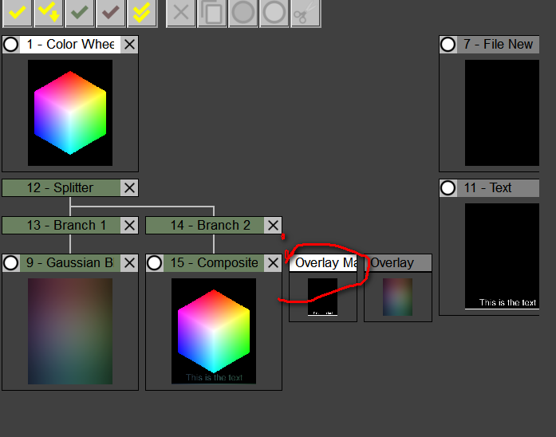Click the green checkmark toolbar button
Viewport: 556px width, 437px height.
[79, 13]
